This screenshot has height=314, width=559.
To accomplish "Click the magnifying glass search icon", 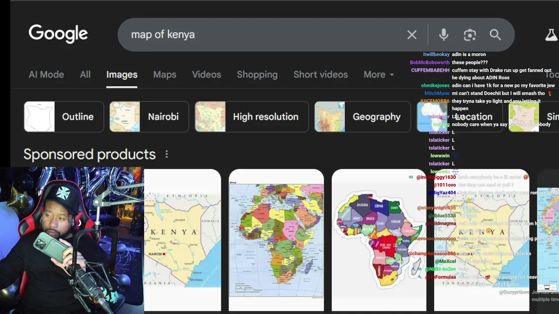I will point(495,35).
